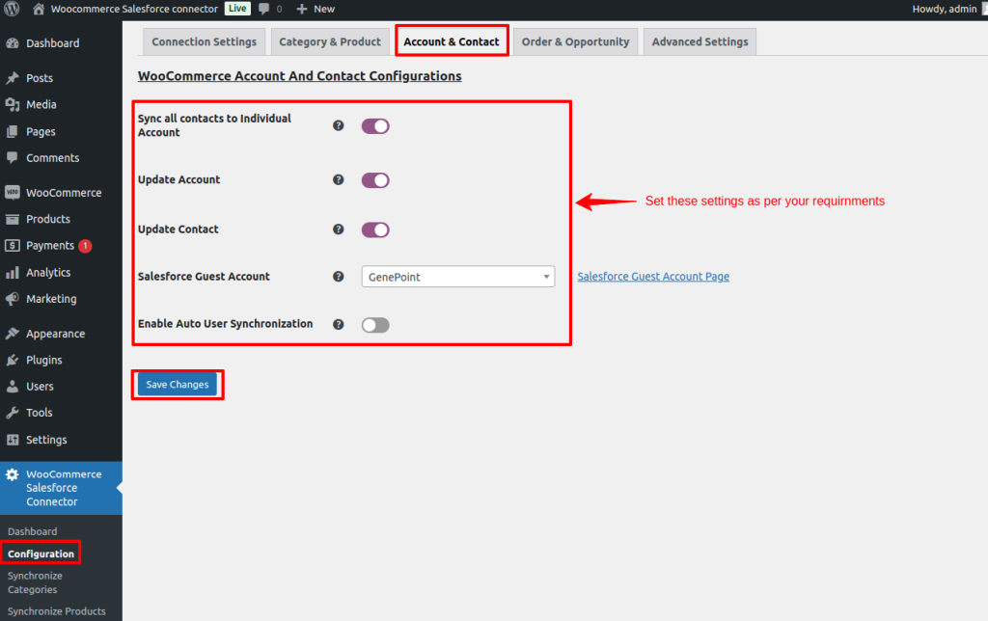This screenshot has width=988, height=621.
Task: Open the comments bubble icon in admin bar
Action: pos(264,9)
